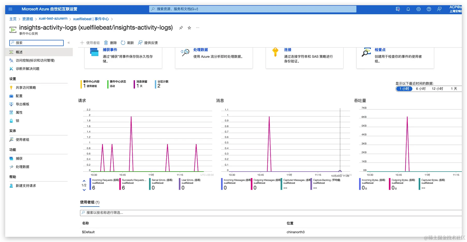Focus the left menu search box
Image resolution: width=467 pixels, height=242 pixels.
(37, 43)
